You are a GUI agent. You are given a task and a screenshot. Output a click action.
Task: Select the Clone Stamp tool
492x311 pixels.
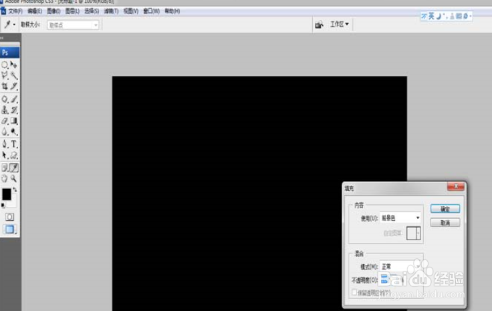tap(5, 110)
